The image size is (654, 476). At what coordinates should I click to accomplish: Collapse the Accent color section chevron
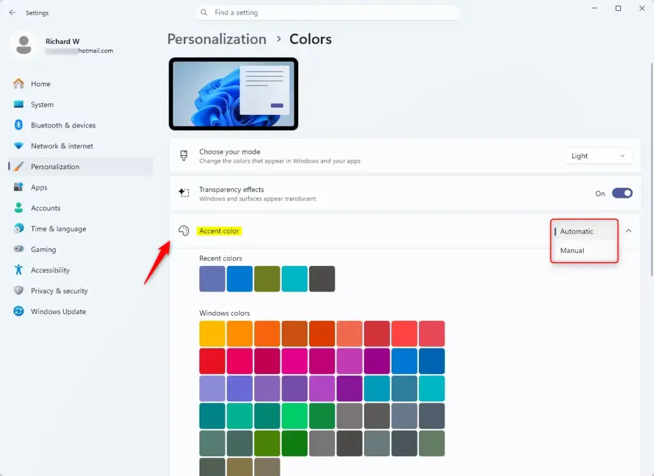[x=628, y=231]
